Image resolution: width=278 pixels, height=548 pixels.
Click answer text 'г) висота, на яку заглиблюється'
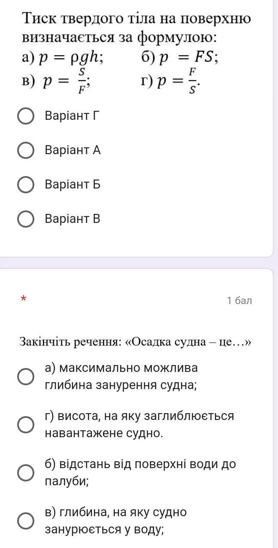coord(139,425)
